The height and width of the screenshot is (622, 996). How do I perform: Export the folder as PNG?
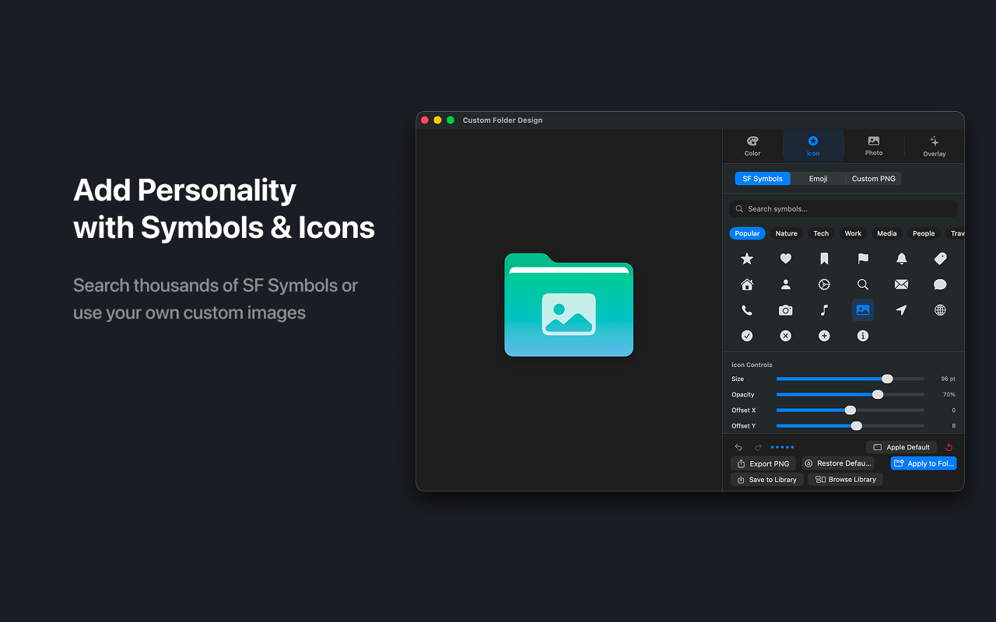tap(763, 463)
